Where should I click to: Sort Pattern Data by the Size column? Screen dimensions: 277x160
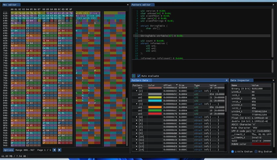point(185,85)
